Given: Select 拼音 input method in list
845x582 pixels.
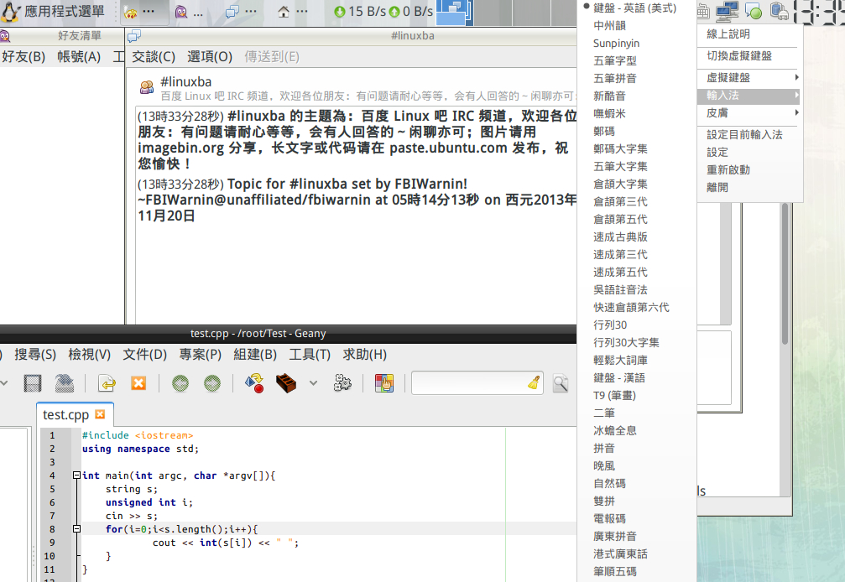Looking at the screenshot, I should pyautogui.click(x=604, y=448).
